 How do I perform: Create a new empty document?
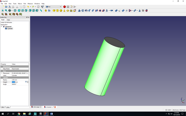[x=3, y=7]
